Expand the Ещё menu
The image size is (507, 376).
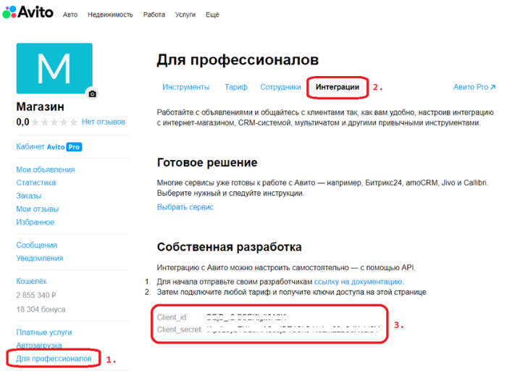[212, 14]
